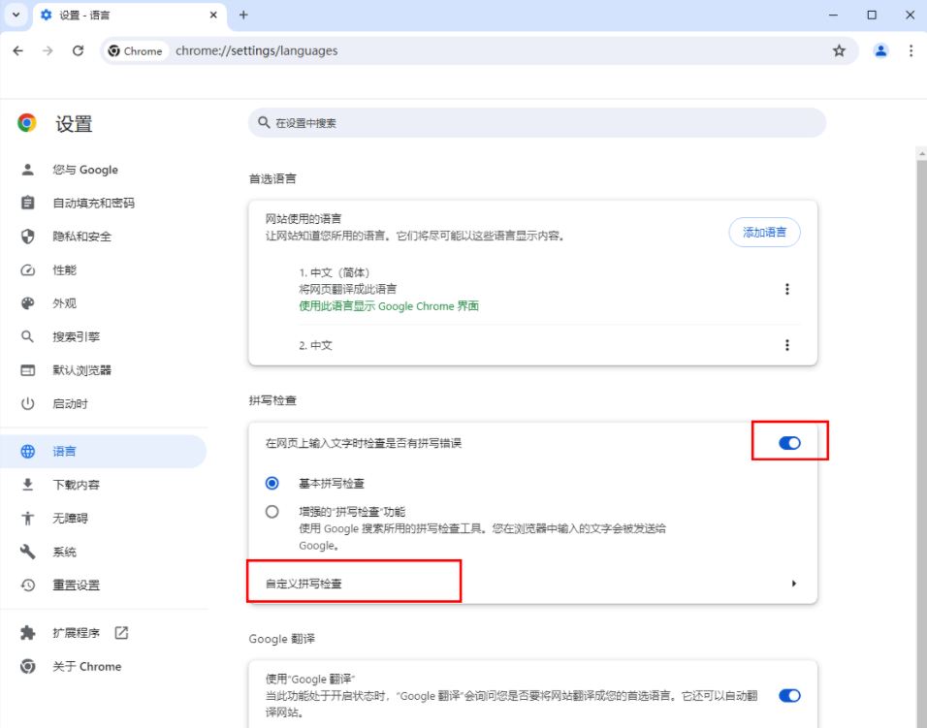Click the Chrome icon for 关于 Chrome

pos(28,667)
